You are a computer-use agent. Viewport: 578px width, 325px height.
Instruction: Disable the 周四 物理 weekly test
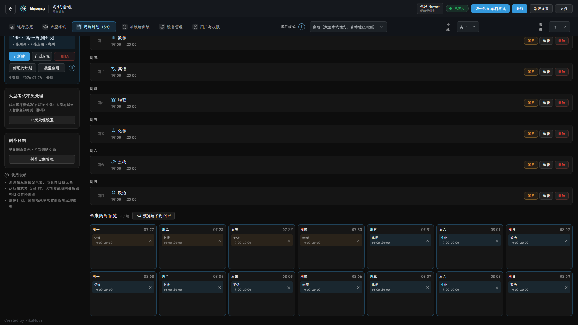pyautogui.click(x=531, y=103)
